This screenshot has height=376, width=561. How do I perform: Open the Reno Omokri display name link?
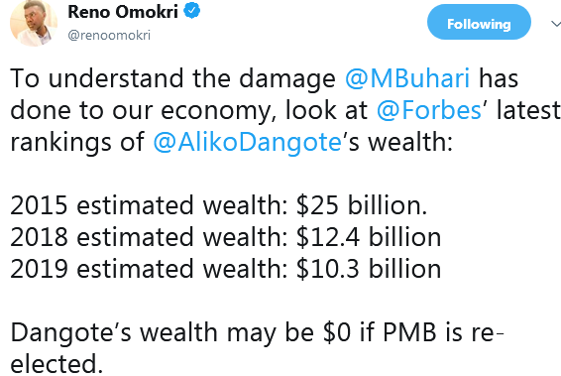click(x=123, y=12)
